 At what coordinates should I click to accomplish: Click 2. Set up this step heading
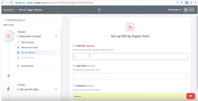pyautogui.click(x=28, y=89)
